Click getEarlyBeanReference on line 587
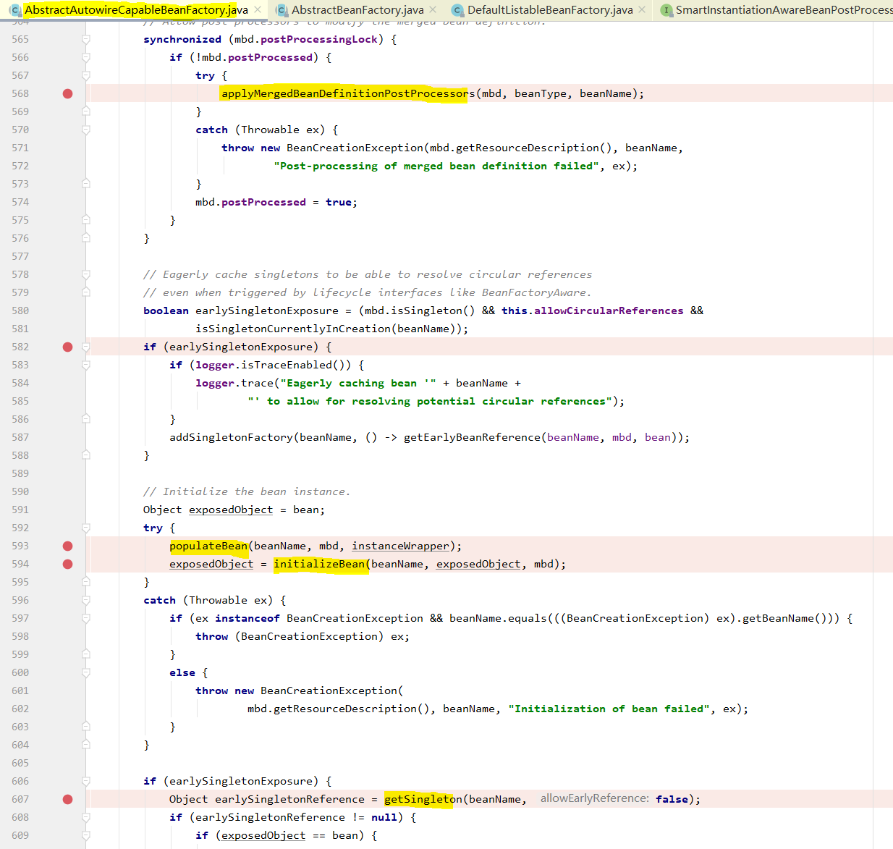 pyautogui.click(x=472, y=437)
